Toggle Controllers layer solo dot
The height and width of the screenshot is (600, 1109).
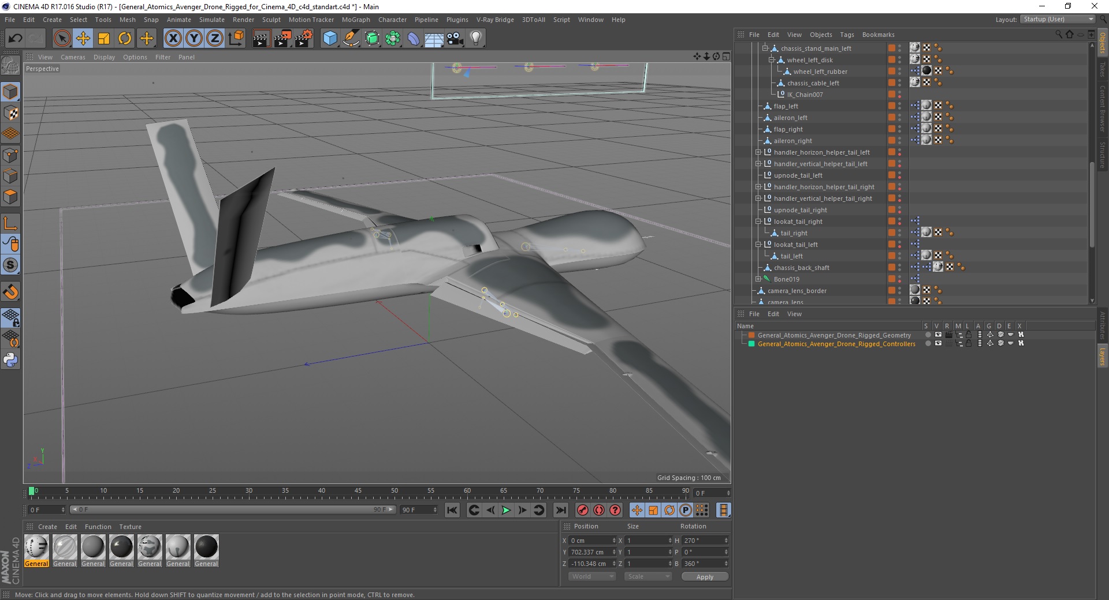pos(928,343)
